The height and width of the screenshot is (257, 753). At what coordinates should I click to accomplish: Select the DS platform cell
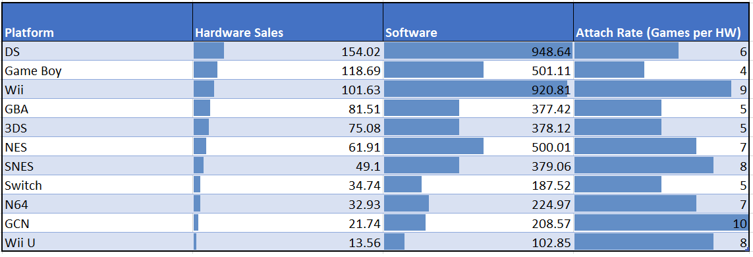[97, 51]
